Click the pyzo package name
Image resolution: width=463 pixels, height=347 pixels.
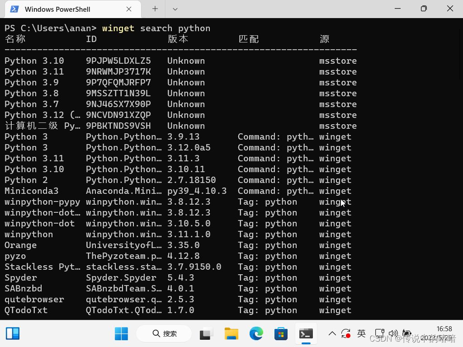click(x=15, y=257)
